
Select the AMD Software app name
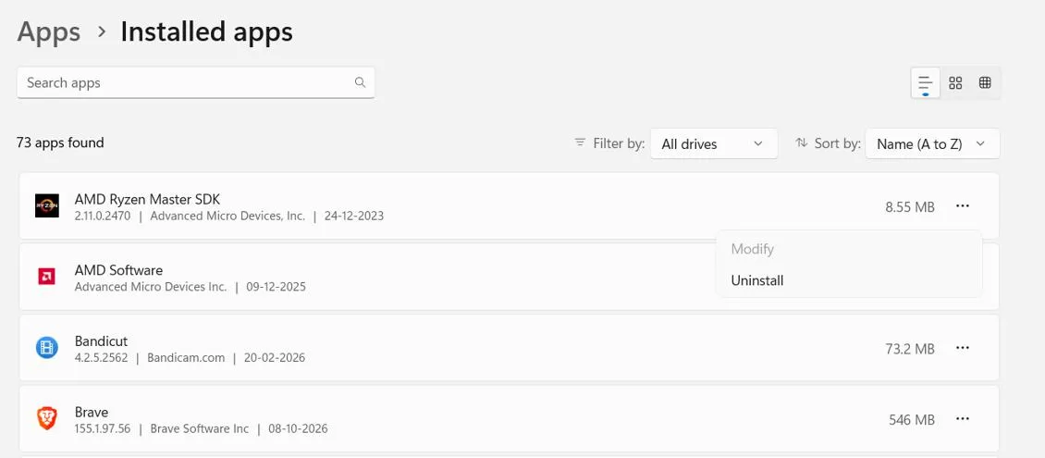coord(118,270)
